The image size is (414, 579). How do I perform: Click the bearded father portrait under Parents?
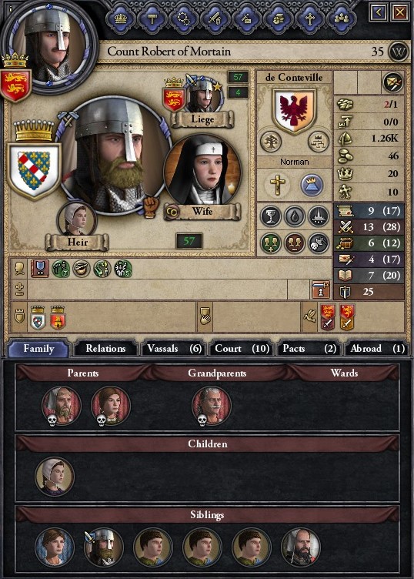pos(62,405)
